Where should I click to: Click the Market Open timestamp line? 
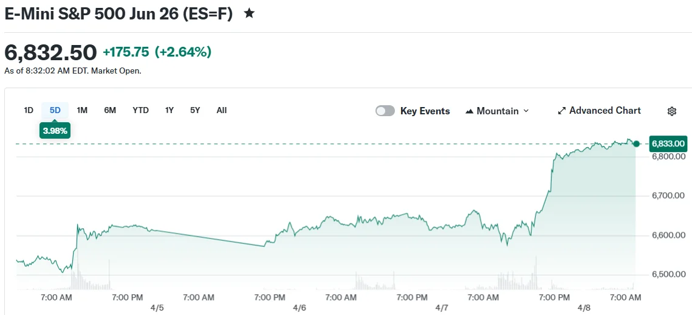73,71
